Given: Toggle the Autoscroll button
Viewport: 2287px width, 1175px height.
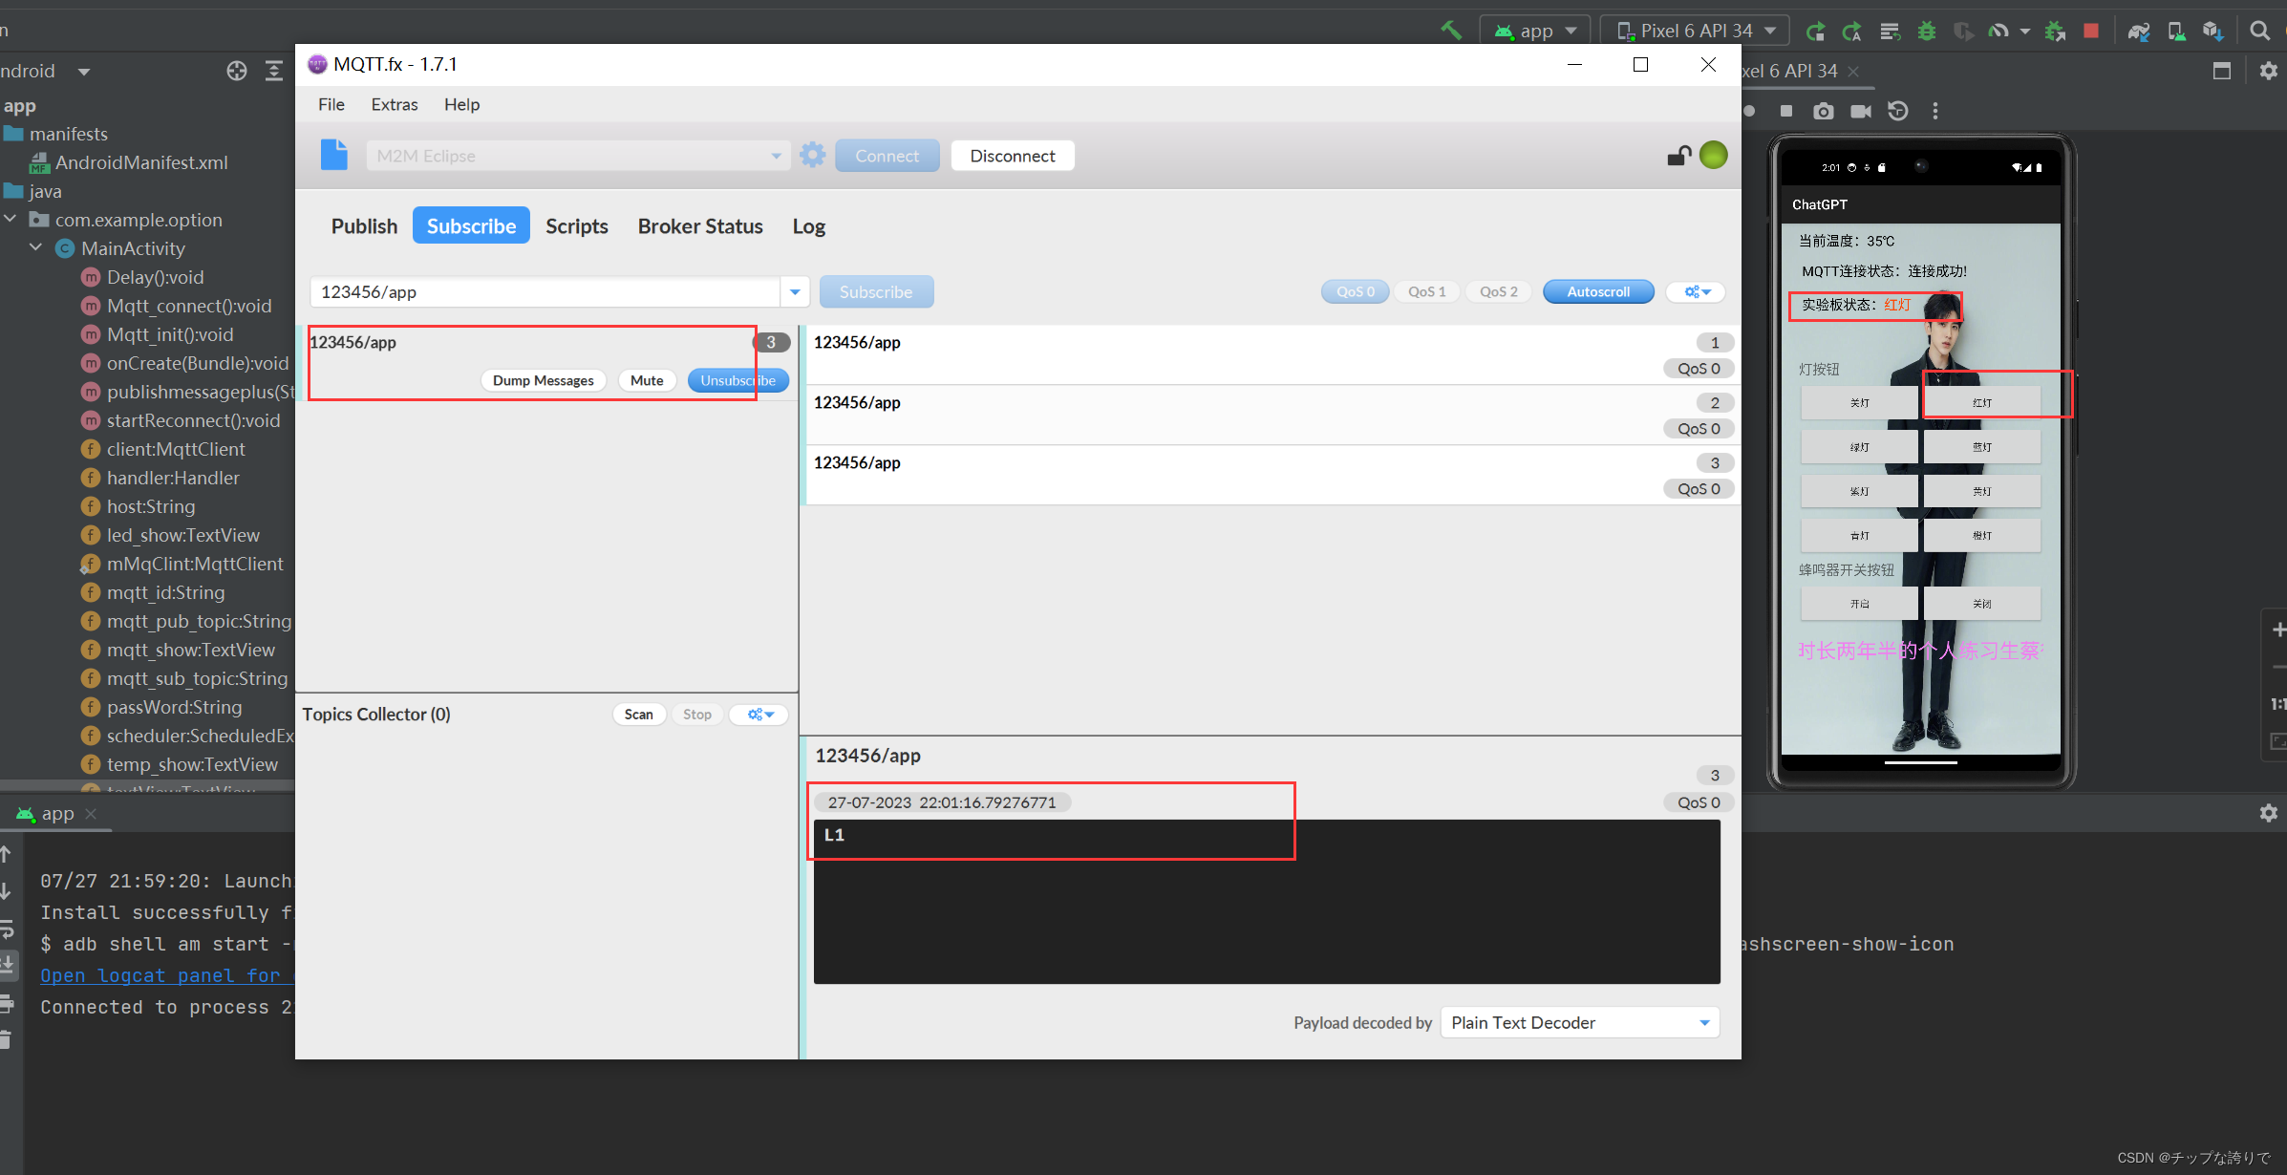Looking at the screenshot, I should point(1597,291).
